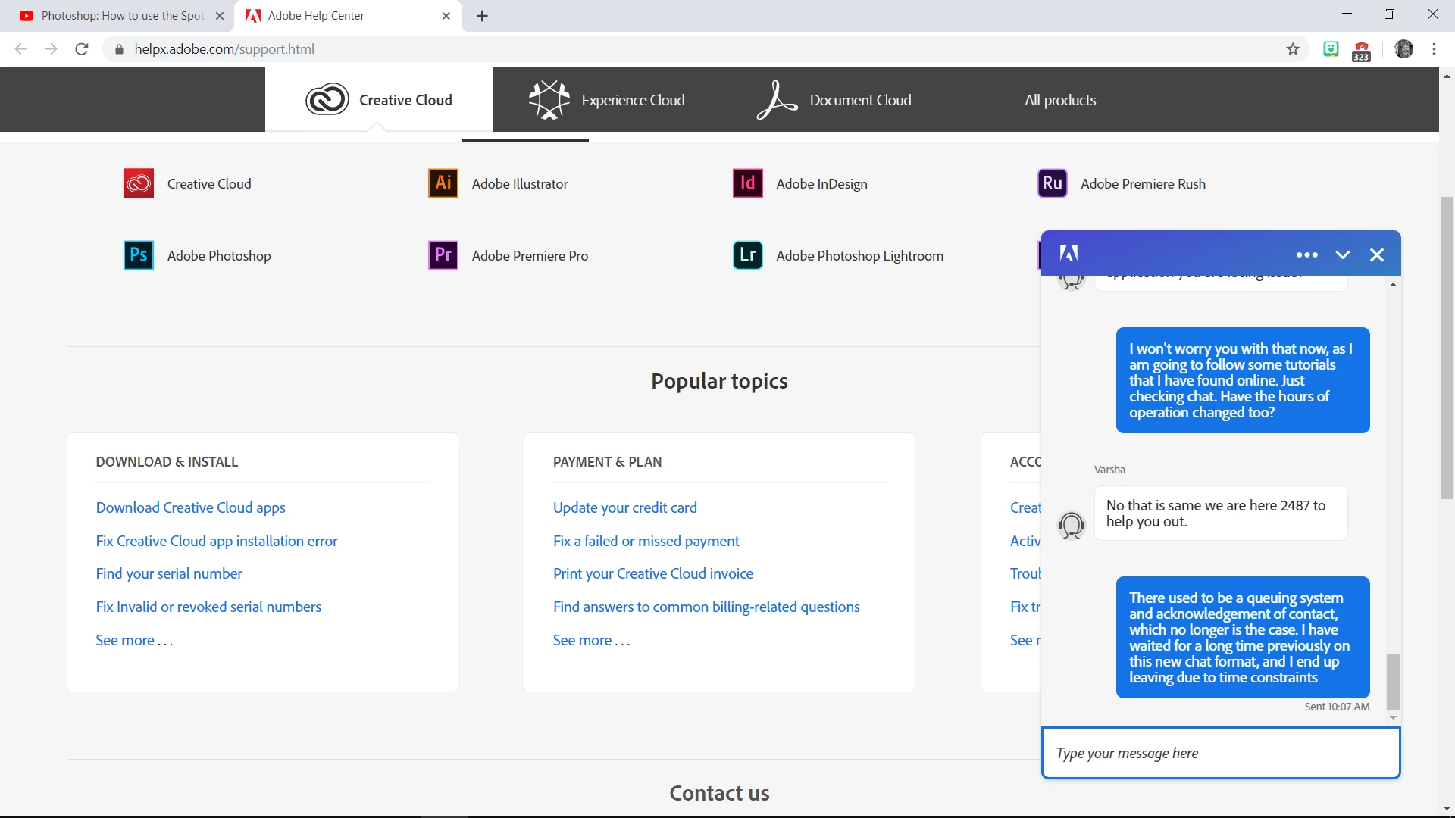The height and width of the screenshot is (818, 1455).
Task: Switch to Document Cloud tab
Action: point(834,100)
